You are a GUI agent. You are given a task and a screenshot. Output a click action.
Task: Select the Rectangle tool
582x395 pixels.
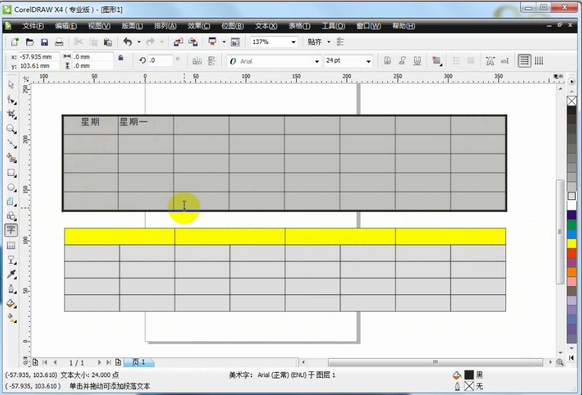[x=11, y=173]
